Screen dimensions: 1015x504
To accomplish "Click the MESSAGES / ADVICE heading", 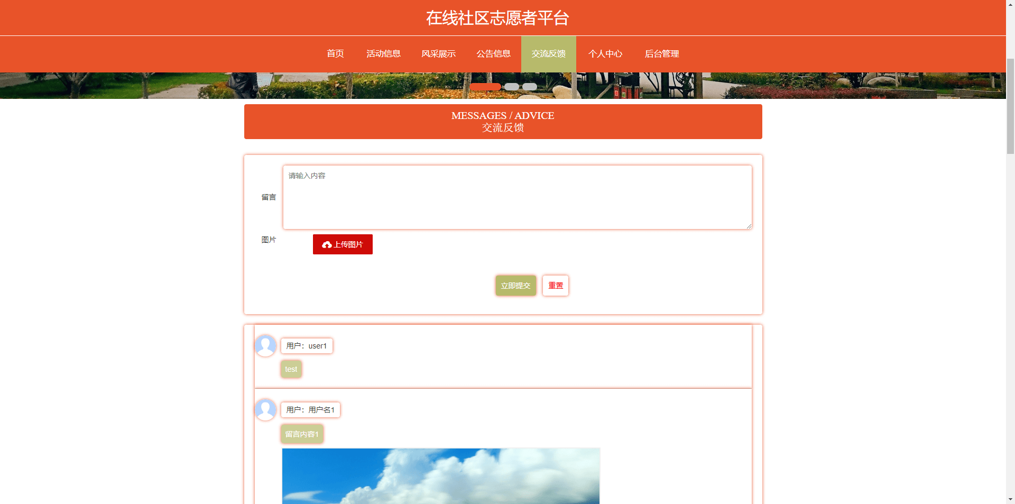I will click(503, 116).
